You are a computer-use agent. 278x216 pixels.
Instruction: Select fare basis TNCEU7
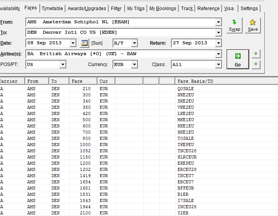(185, 176)
